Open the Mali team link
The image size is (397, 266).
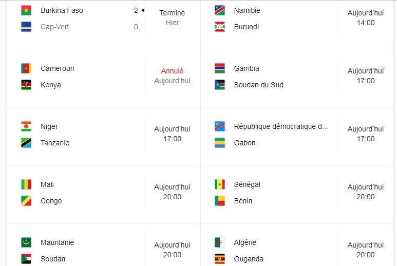[47, 184]
